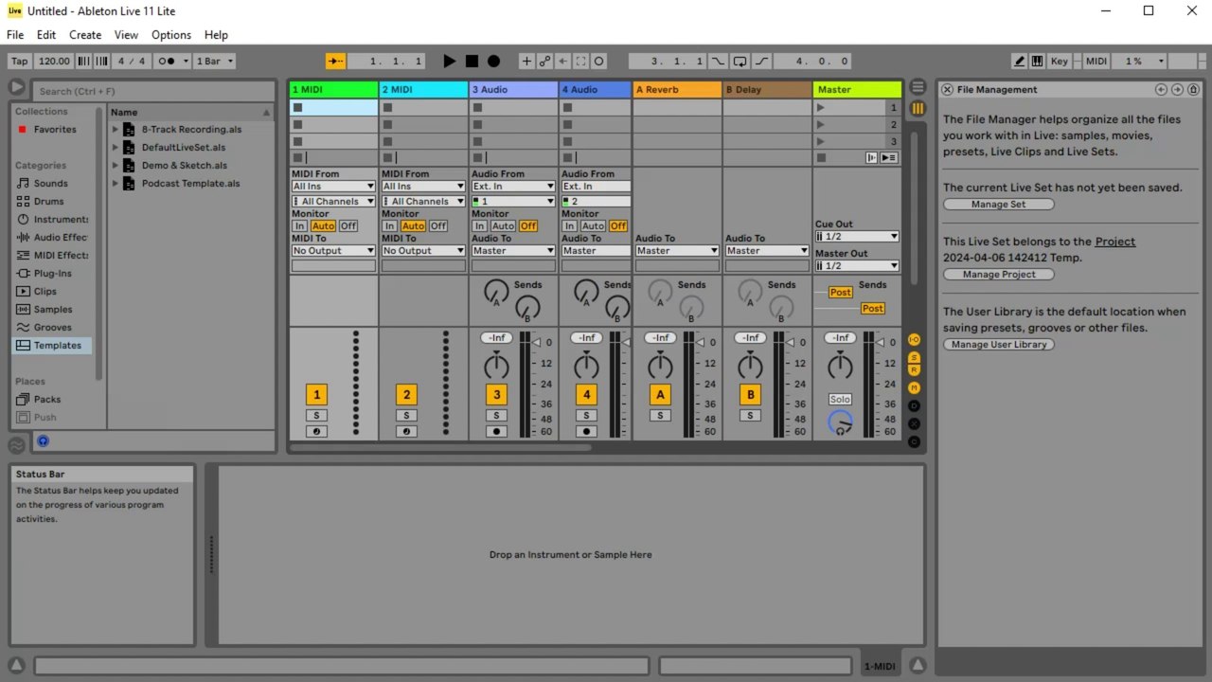This screenshot has height=682, width=1212.
Task: Select Drums category in browser
Action: [x=49, y=201]
